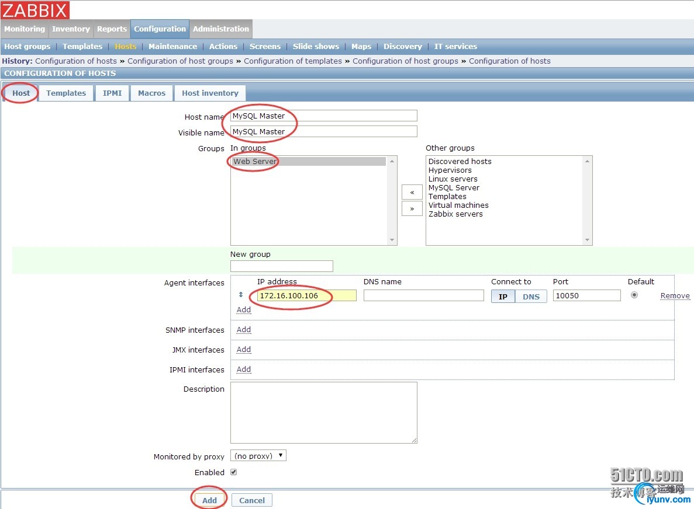Open the Administration menu

(x=221, y=29)
